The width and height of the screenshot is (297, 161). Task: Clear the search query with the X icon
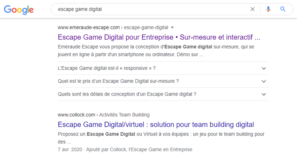pos(253,9)
